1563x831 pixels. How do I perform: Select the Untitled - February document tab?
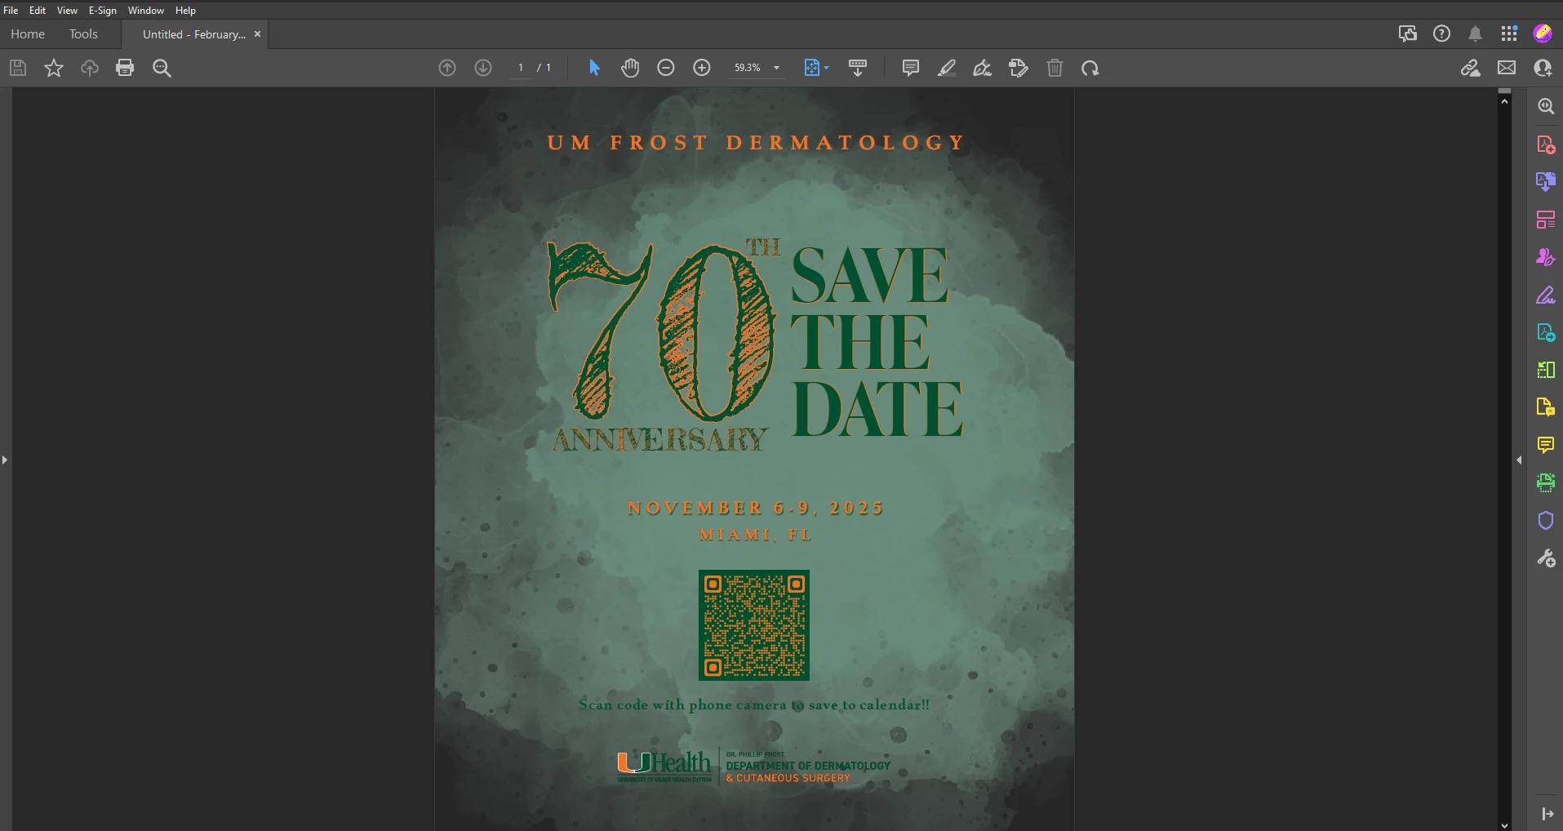194,34
